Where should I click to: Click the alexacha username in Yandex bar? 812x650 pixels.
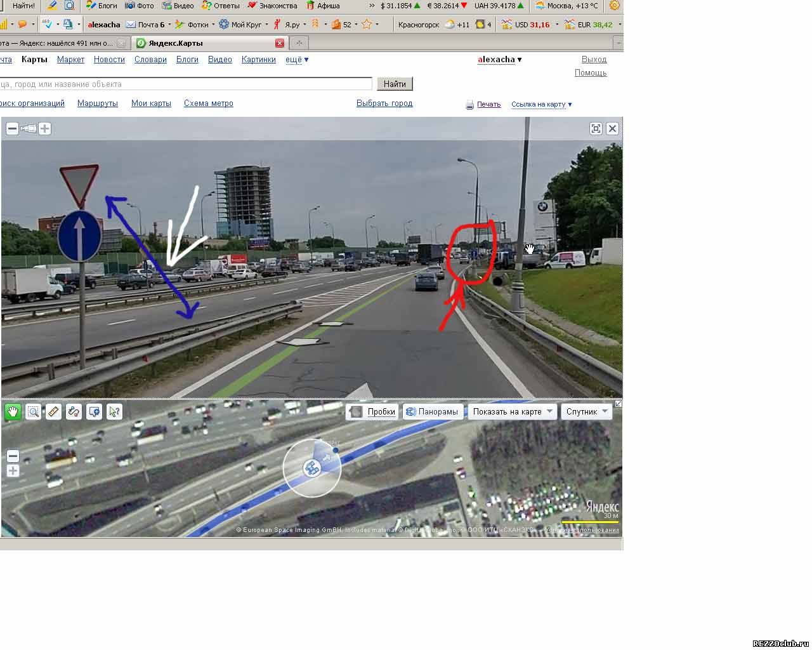104,25
